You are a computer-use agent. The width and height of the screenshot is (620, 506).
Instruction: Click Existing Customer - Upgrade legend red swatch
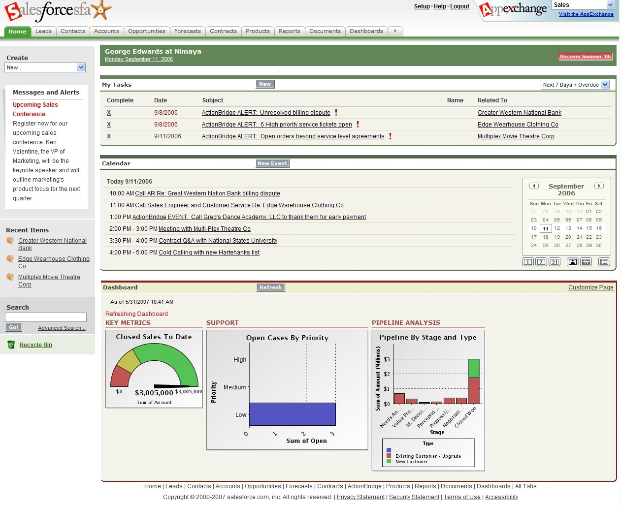pyautogui.click(x=389, y=456)
